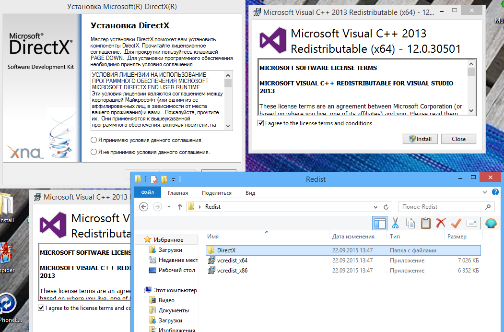Open the Вид ribbon tab
The image size is (504, 332).
click(x=250, y=193)
